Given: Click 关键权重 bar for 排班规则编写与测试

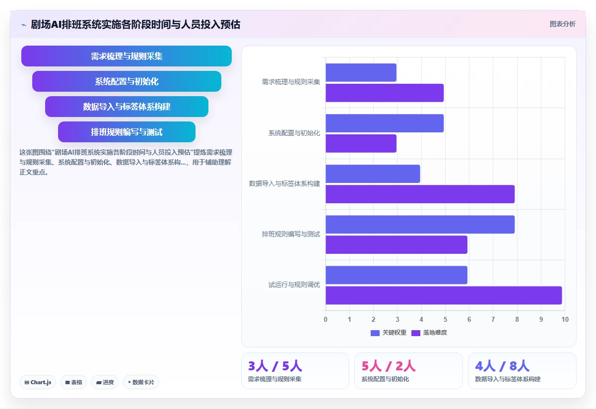Looking at the screenshot, I should 420,224.
